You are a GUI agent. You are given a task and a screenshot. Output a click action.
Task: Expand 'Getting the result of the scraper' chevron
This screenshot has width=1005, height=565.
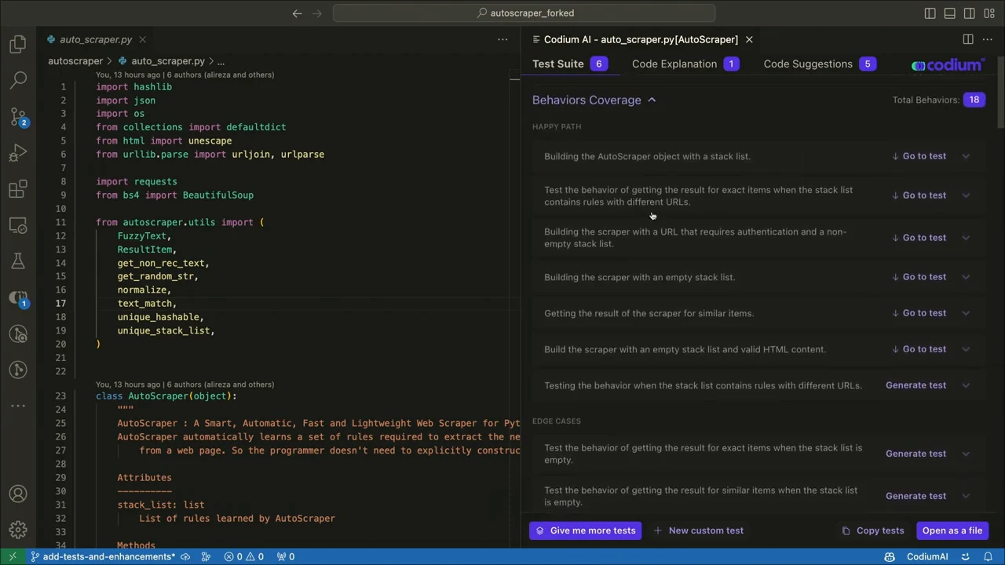click(x=966, y=313)
